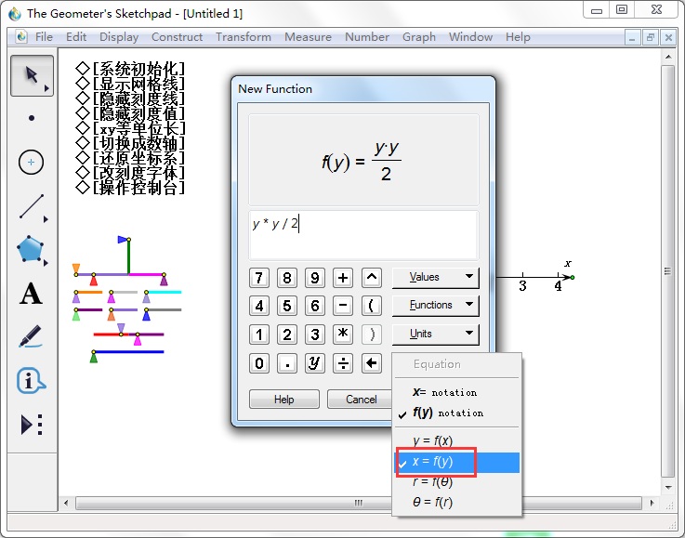Select the Marker tool
This screenshot has width=685, height=538.
click(x=32, y=336)
